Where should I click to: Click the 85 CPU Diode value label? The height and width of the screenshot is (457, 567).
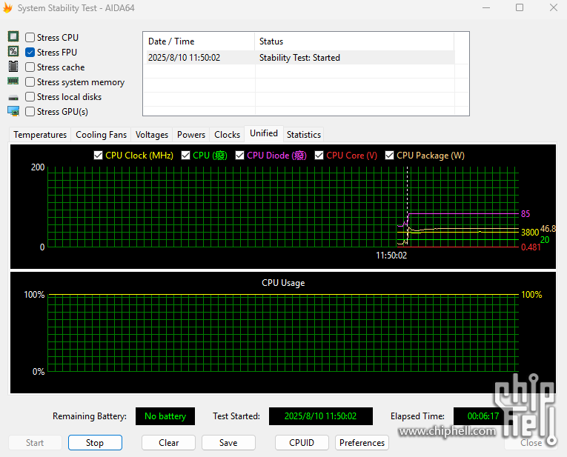click(525, 214)
